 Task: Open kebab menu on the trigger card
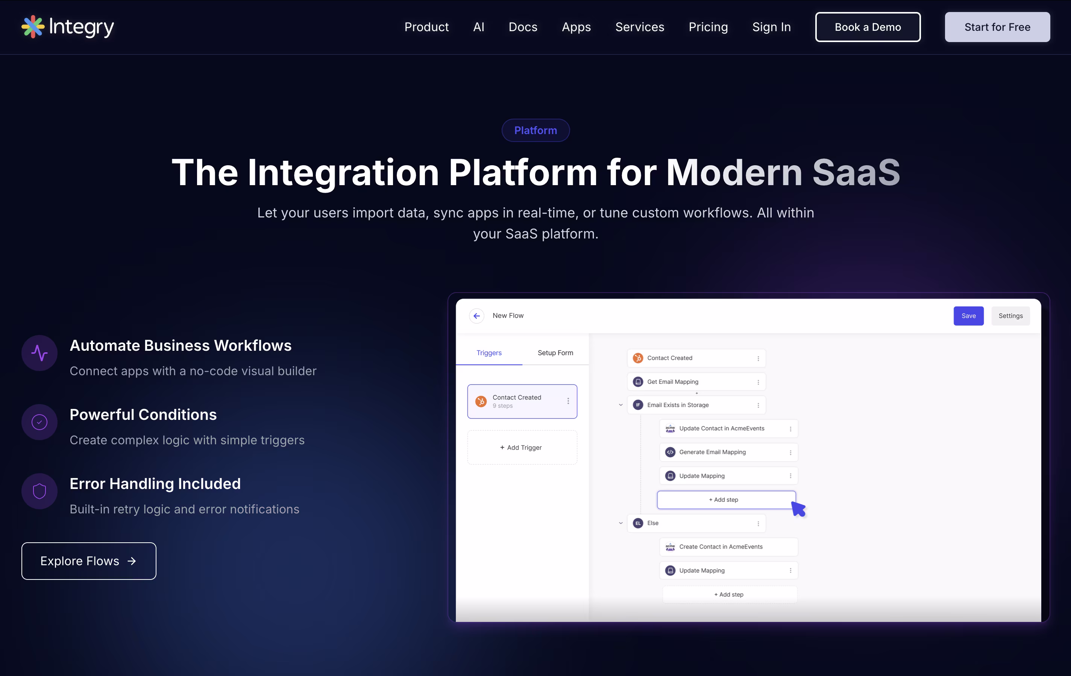pyautogui.click(x=568, y=401)
